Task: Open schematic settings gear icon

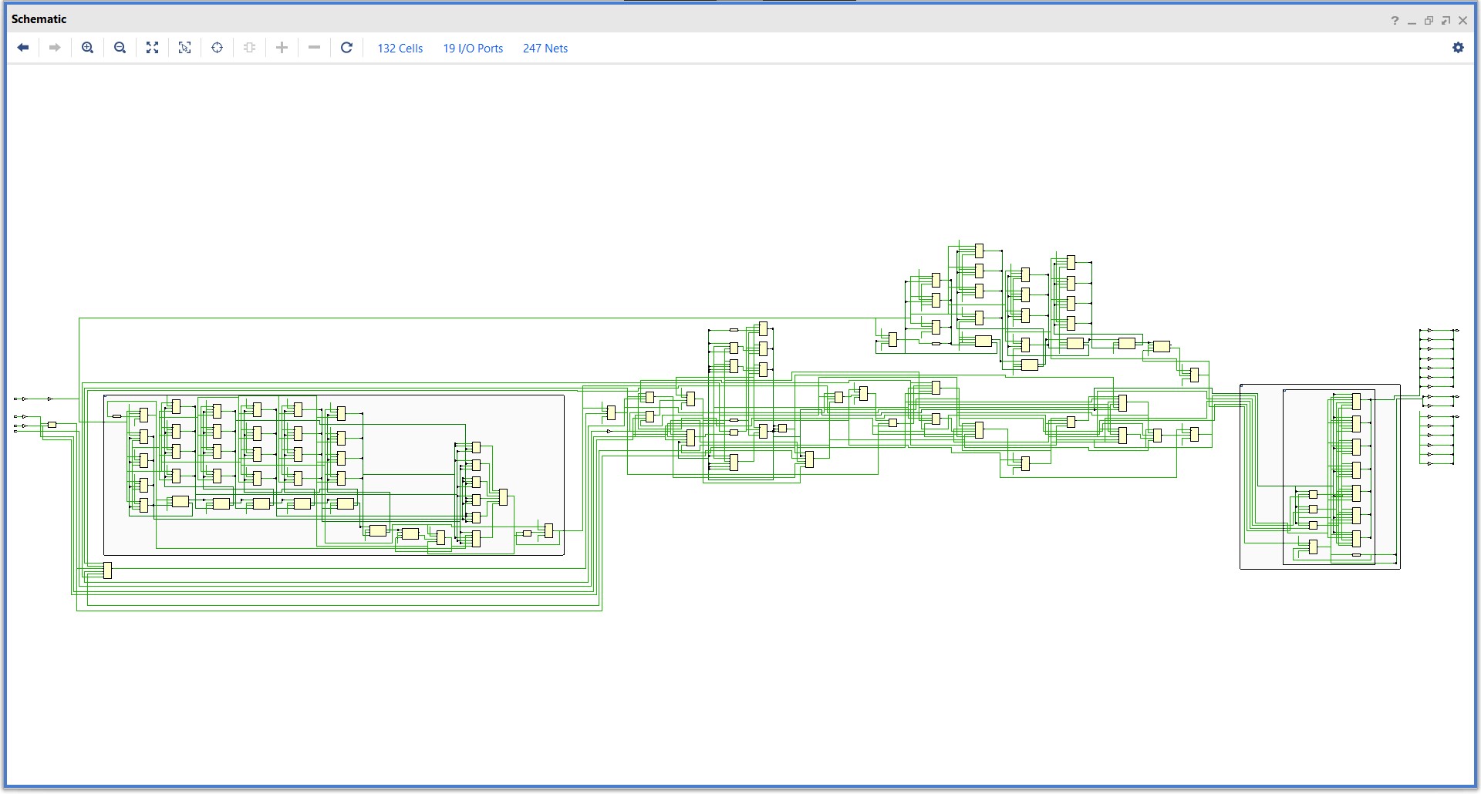Action: 1458,48
